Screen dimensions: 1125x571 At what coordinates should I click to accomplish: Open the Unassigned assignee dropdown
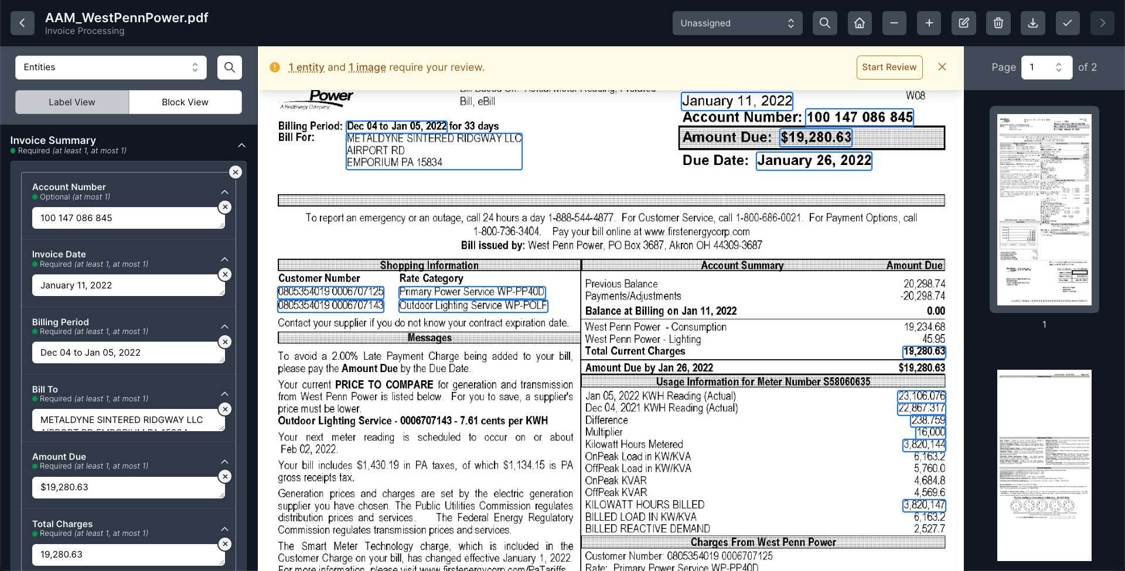click(x=737, y=23)
